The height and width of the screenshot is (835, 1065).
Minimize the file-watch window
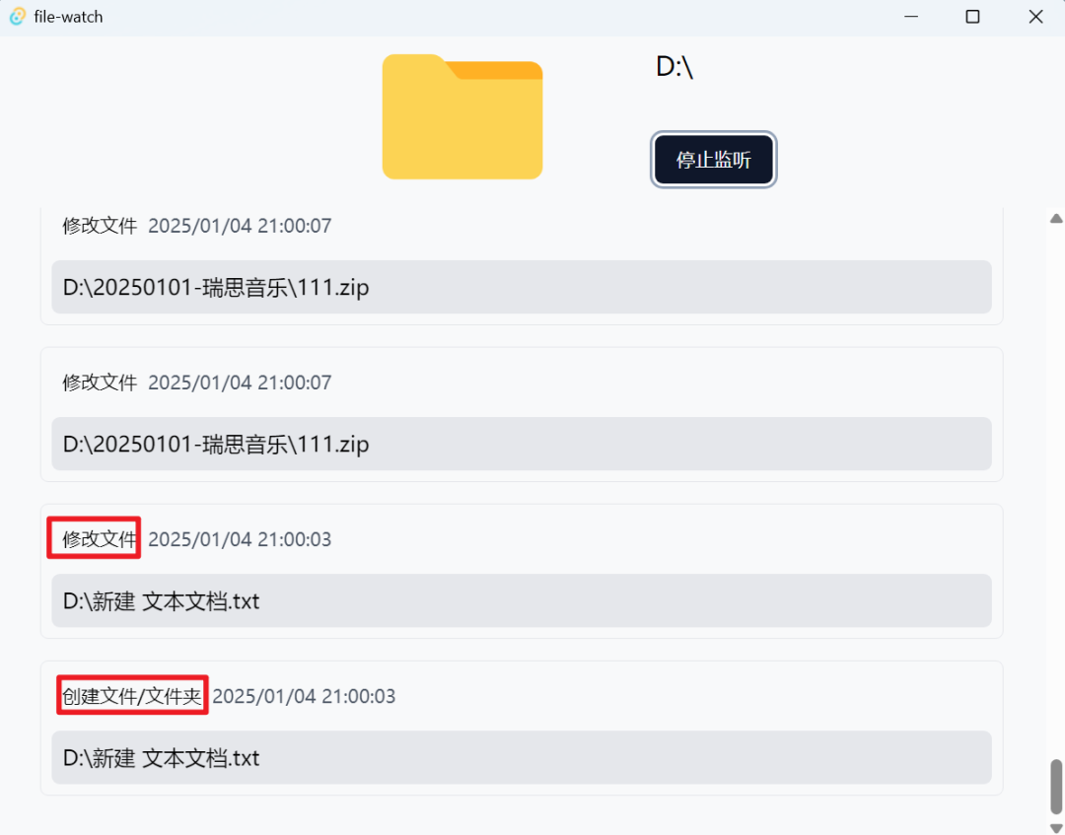911,17
